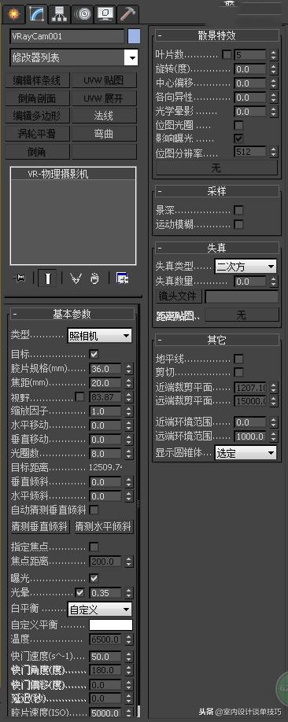The width and height of the screenshot is (288, 722).
Task: Toggle the 光晕 checkbox
Action: click(79, 592)
